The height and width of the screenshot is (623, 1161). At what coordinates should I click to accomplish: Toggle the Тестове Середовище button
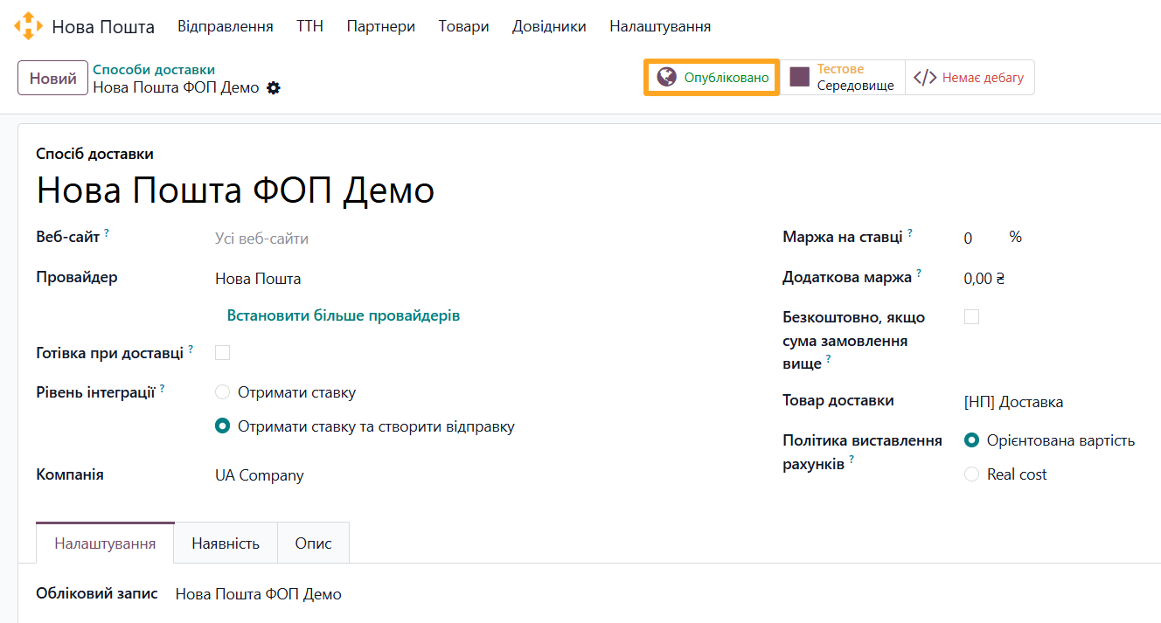tap(842, 77)
